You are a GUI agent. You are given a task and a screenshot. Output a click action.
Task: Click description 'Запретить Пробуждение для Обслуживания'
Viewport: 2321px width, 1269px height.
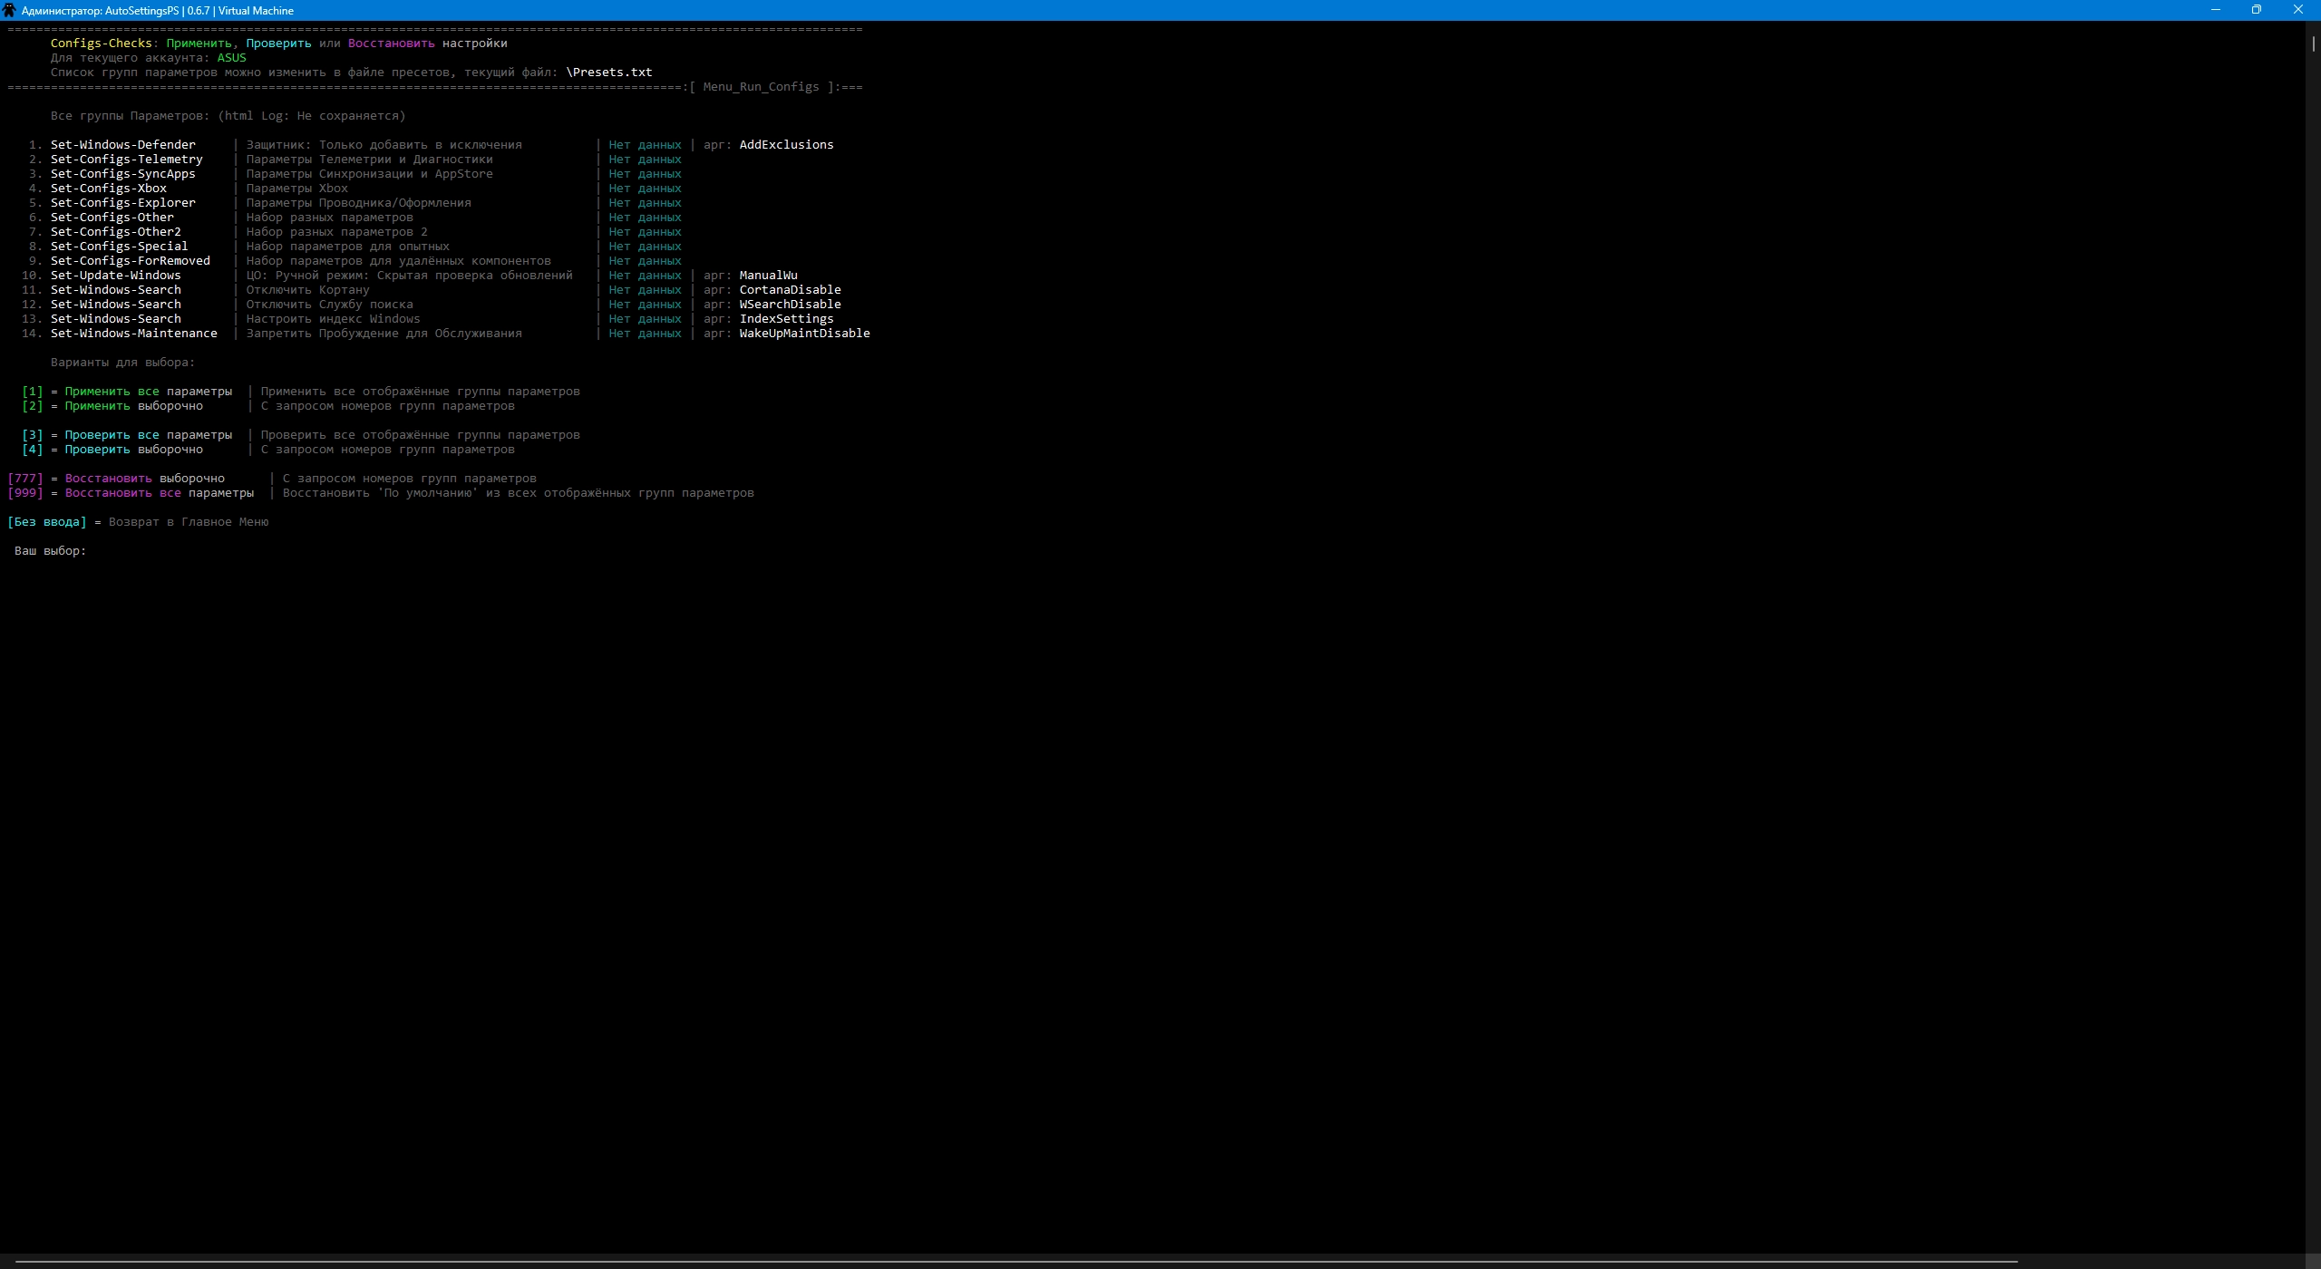point(384,334)
